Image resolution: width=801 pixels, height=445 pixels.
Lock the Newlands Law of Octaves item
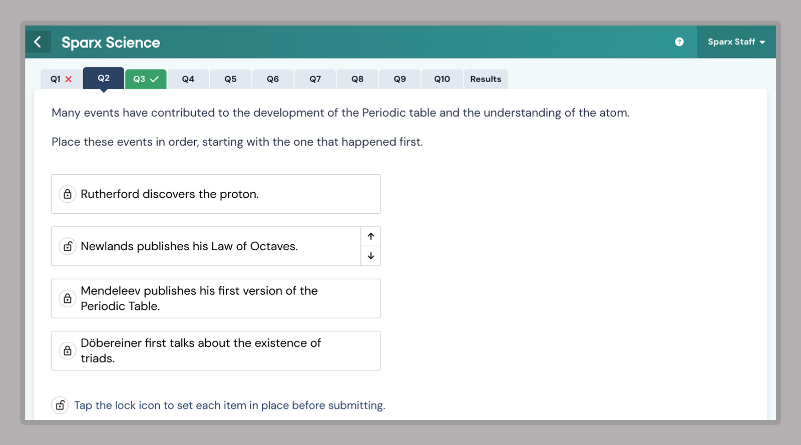pyautogui.click(x=68, y=246)
